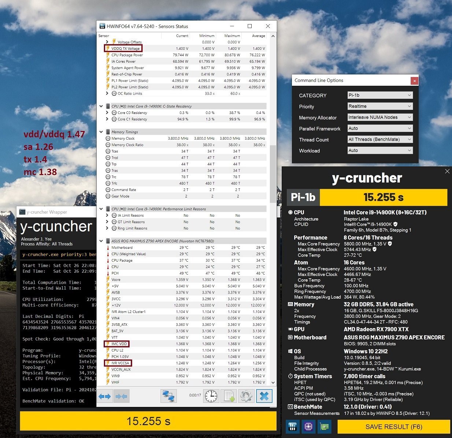Expand the Ring Limit Reasons row
The height and width of the screenshot is (438, 452).
107,228
